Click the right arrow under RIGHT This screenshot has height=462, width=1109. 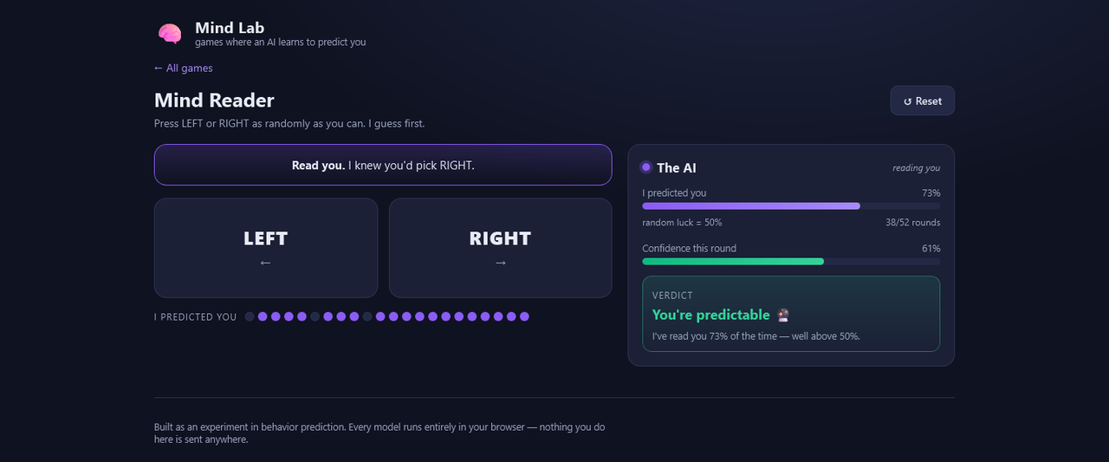point(500,263)
